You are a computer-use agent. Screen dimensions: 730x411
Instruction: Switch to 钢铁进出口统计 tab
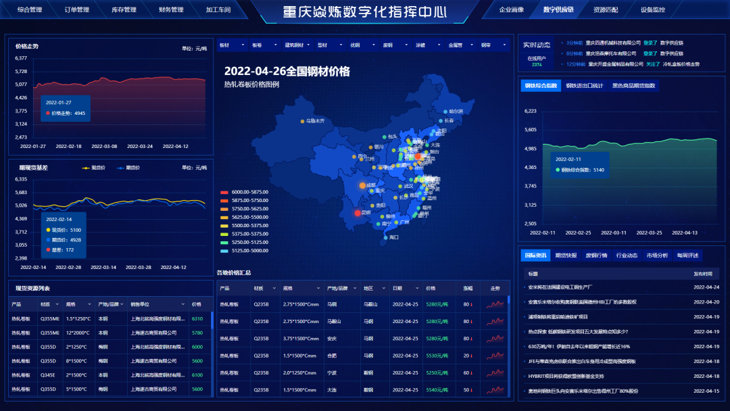(x=584, y=86)
